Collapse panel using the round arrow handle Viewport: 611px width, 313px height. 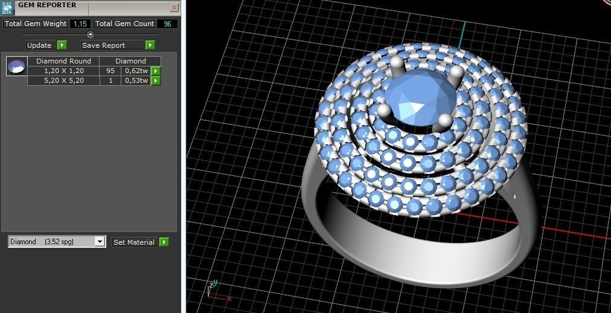pos(91,34)
